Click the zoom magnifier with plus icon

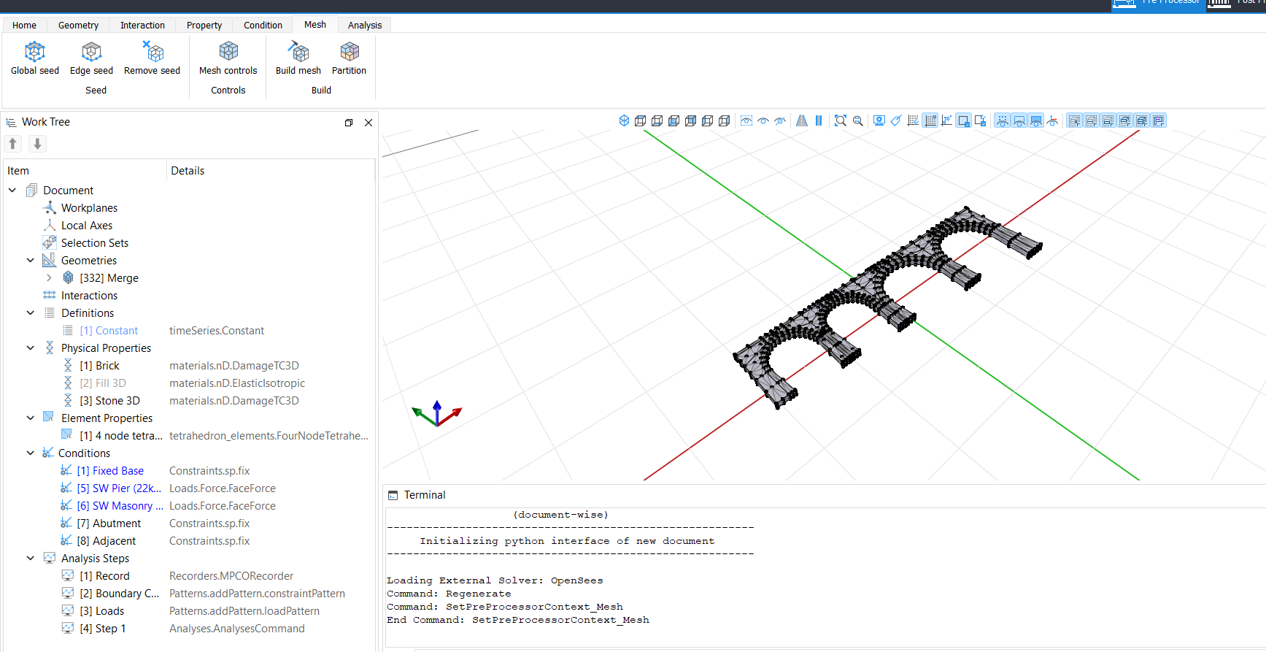tap(858, 120)
